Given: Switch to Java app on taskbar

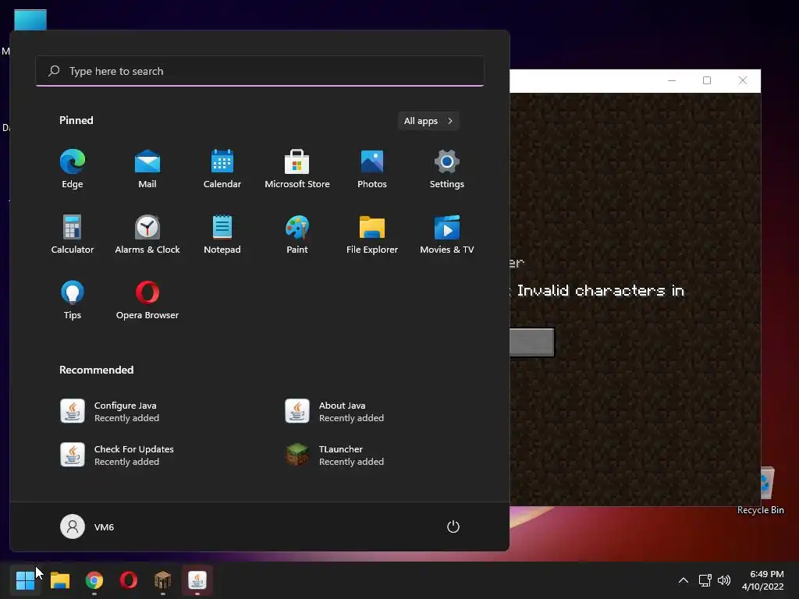Looking at the screenshot, I should (x=197, y=580).
